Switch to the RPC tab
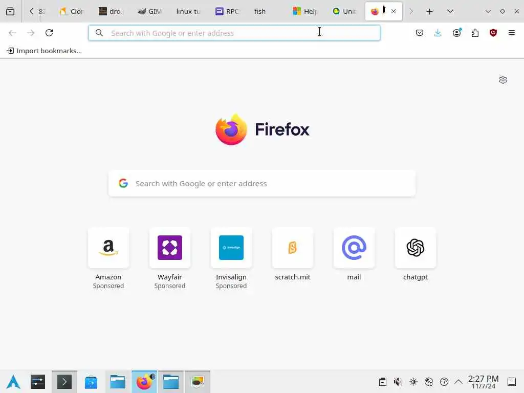This screenshot has width=524, height=393. [x=228, y=11]
